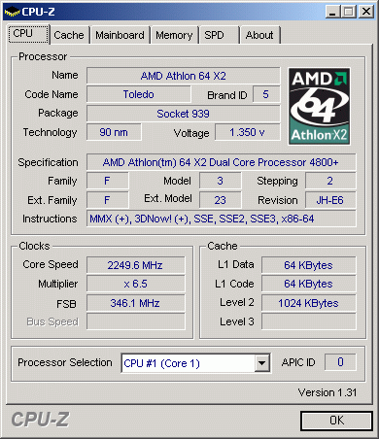Click the AMD Athlon 64 X2 logo
Viewport: 379px width, 439px height.
(x=319, y=107)
